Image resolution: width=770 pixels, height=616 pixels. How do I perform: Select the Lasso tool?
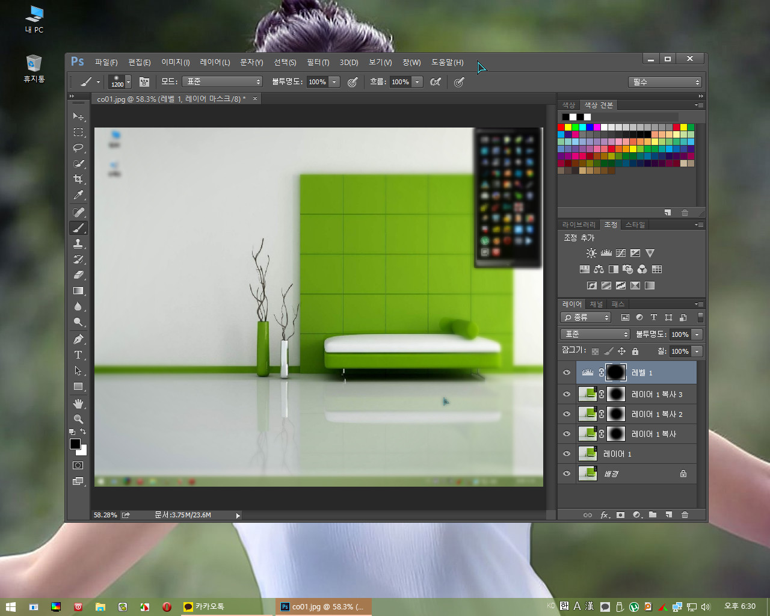click(78, 148)
